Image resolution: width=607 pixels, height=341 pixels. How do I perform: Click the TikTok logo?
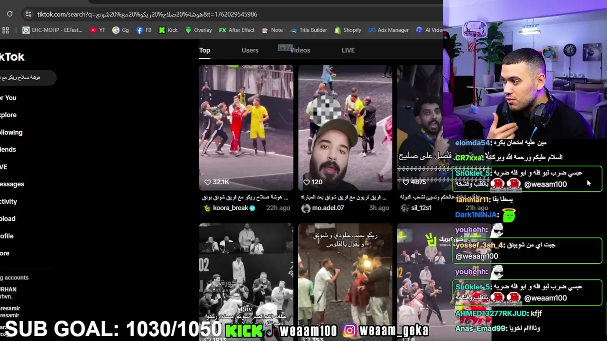tap(12, 57)
